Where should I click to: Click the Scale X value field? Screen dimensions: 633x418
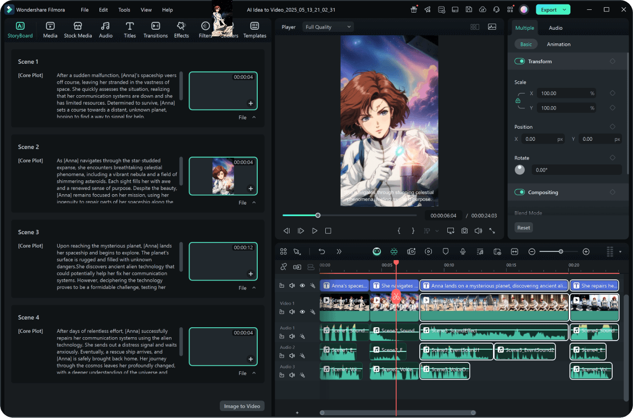(567, 94)
